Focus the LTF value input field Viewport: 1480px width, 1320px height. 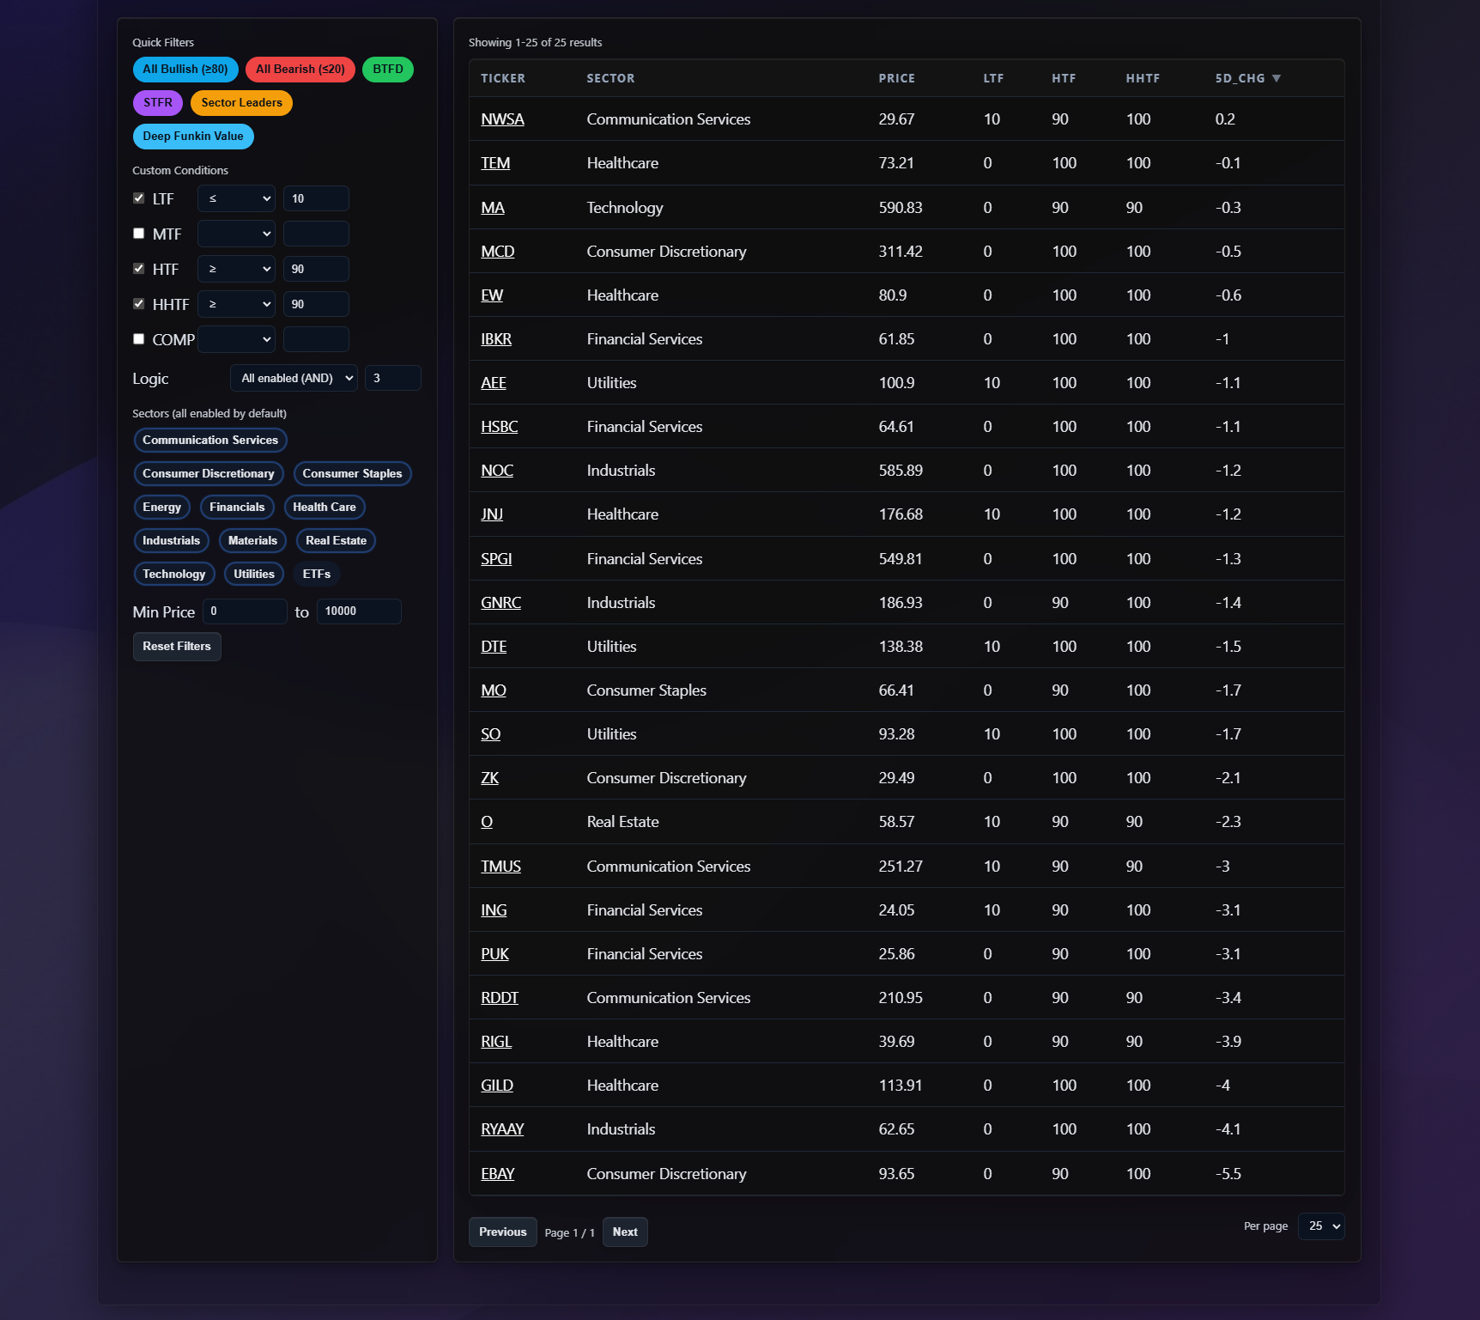coord(316,198)
